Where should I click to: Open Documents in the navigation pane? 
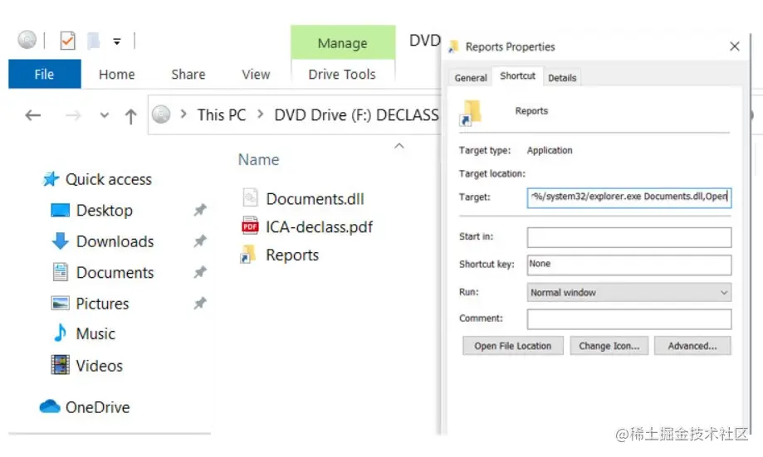click(x=115, y=273)
